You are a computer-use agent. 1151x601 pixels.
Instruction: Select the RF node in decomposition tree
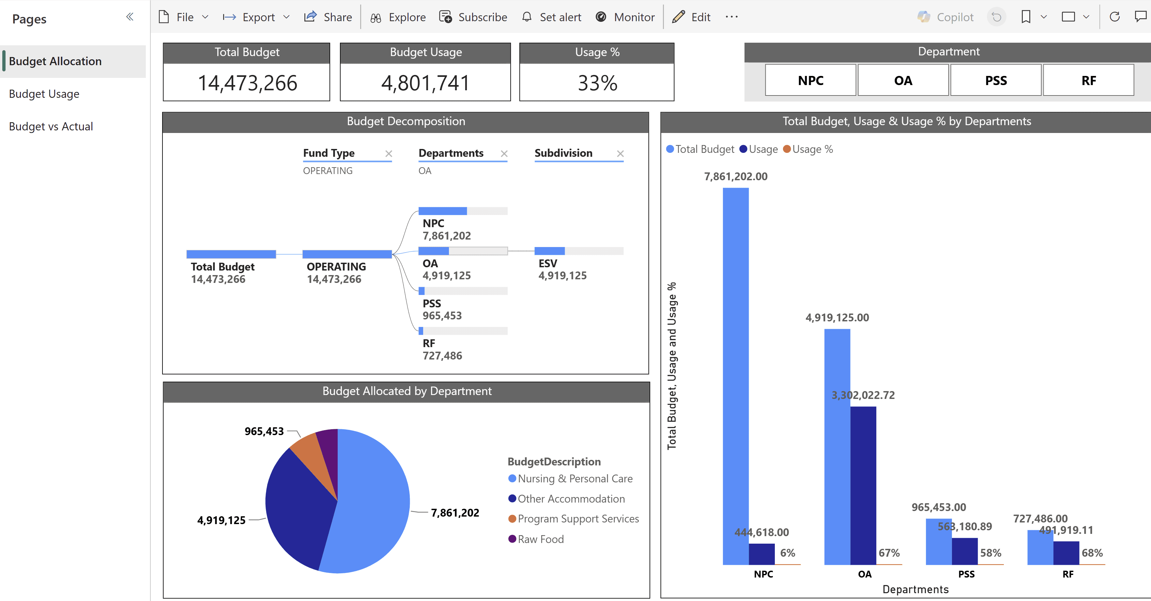click(463, 344)
